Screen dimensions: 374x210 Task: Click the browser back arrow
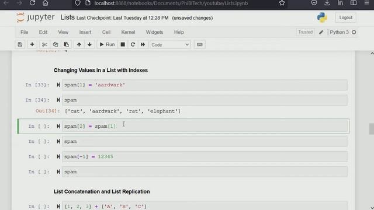6,3
